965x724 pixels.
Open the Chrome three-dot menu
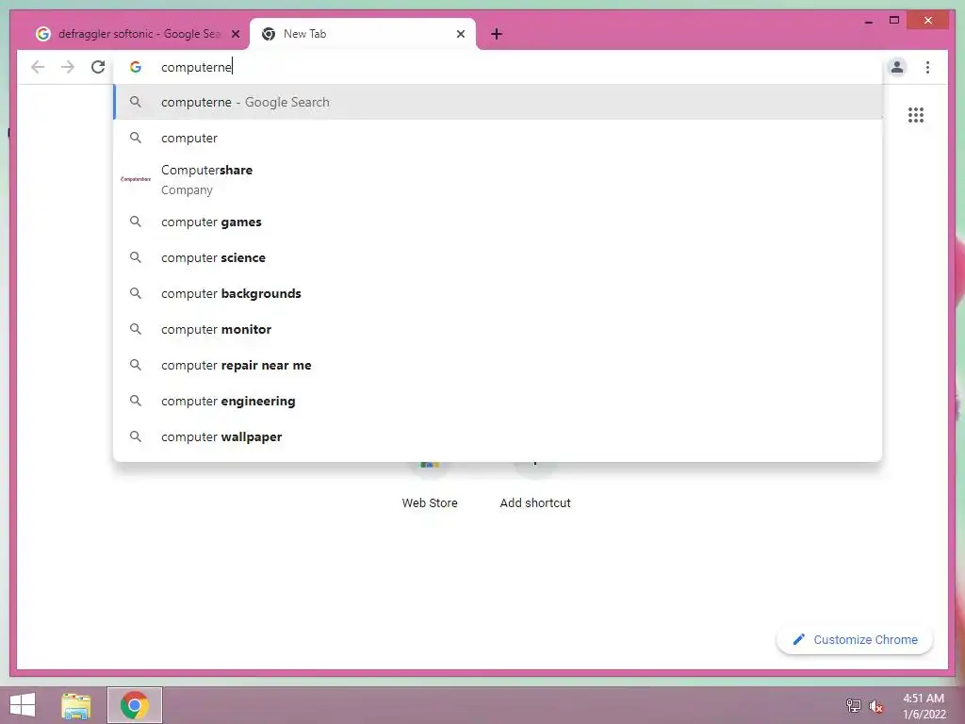(927, 67)
